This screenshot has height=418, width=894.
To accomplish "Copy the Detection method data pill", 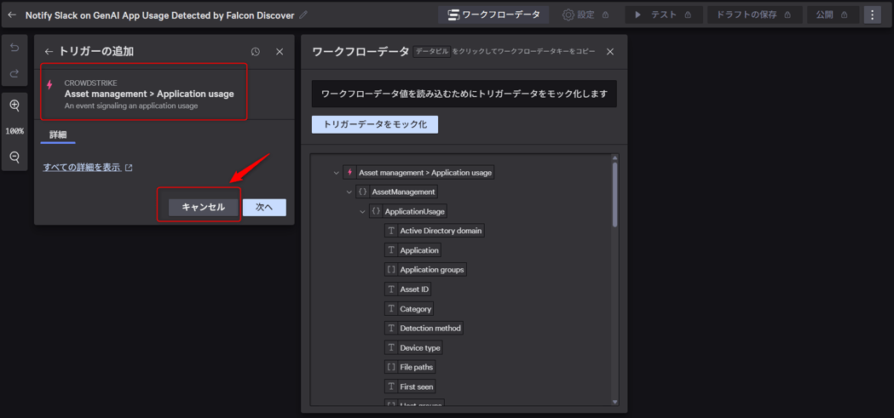I will point(424,328).
